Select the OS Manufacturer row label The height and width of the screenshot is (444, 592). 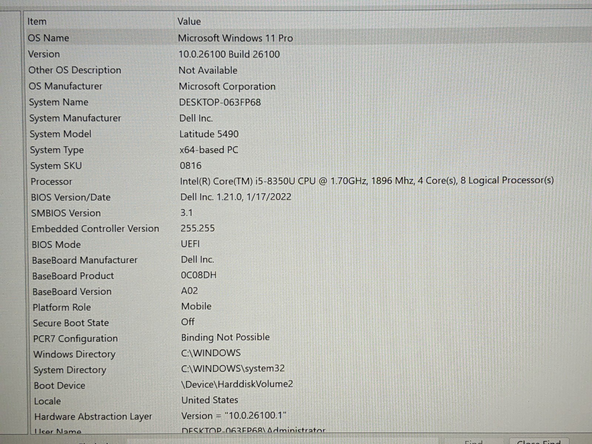click(x=65, y=86)
